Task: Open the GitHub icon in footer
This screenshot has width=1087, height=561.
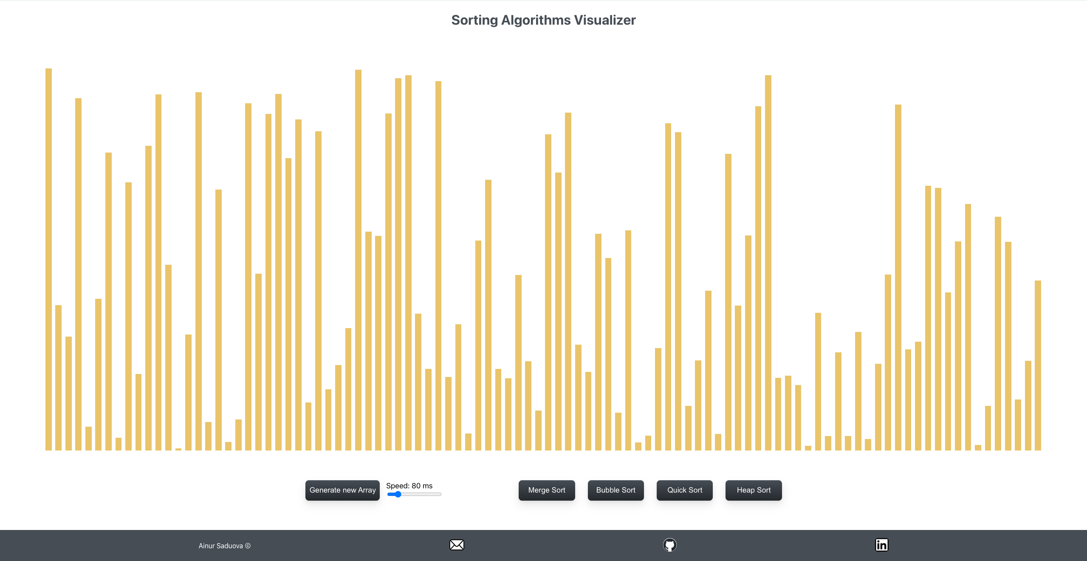Action: (x=670, y=545)
